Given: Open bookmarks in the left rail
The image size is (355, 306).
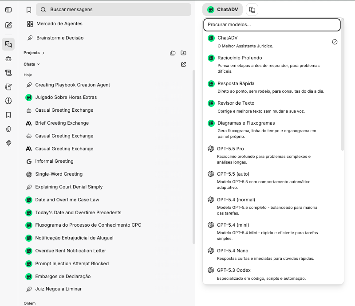Looking at the screenshot, I should tap(8, 115).
